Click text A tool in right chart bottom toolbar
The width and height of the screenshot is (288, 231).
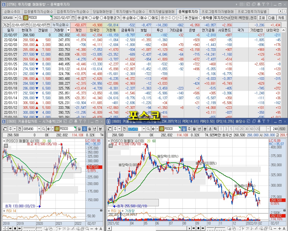284,228
